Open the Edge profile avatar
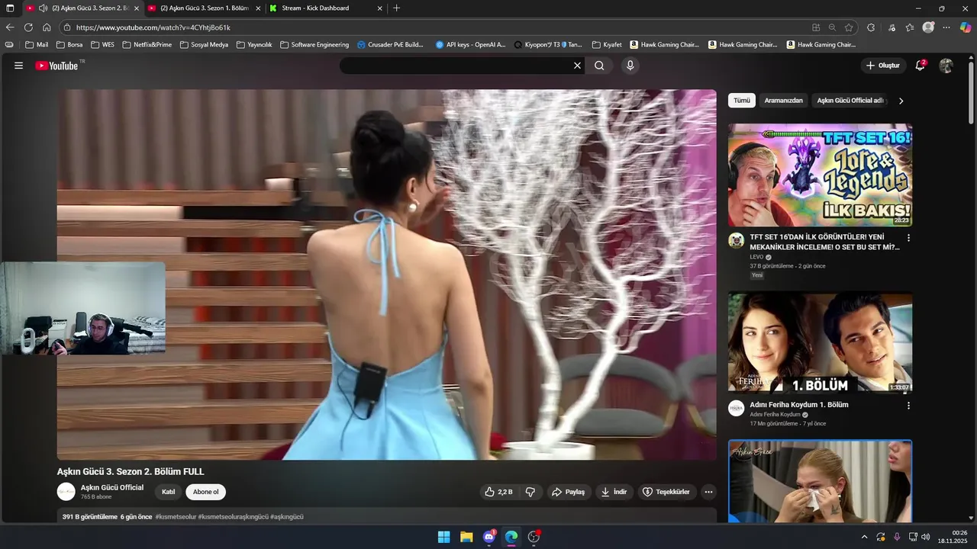Viewport: 977px width, 549px height. tap(928, 27)
